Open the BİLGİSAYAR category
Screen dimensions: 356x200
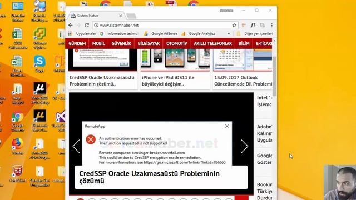click(x=149, y=43)
